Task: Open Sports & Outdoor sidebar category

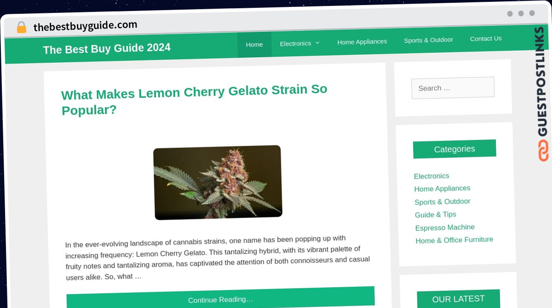Action: click(442, 201)
